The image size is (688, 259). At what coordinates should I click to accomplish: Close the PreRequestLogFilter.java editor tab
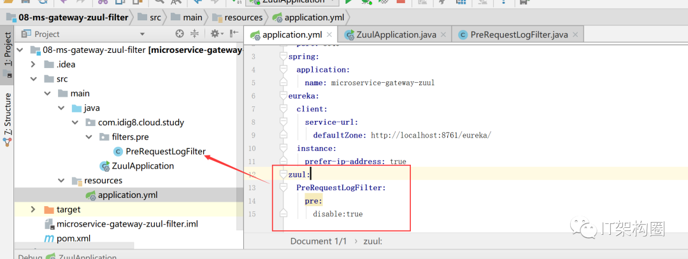pyautogui.click(x=575, y=34)
